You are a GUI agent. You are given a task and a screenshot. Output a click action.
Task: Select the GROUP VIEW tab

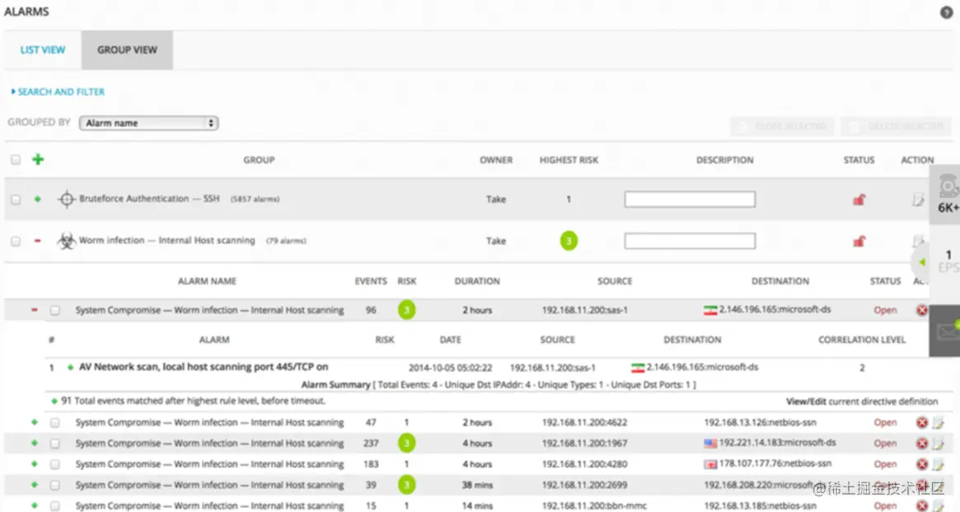[128, 50]
